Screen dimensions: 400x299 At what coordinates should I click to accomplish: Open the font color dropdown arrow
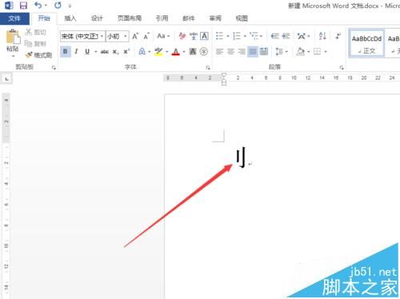point(184,51)
